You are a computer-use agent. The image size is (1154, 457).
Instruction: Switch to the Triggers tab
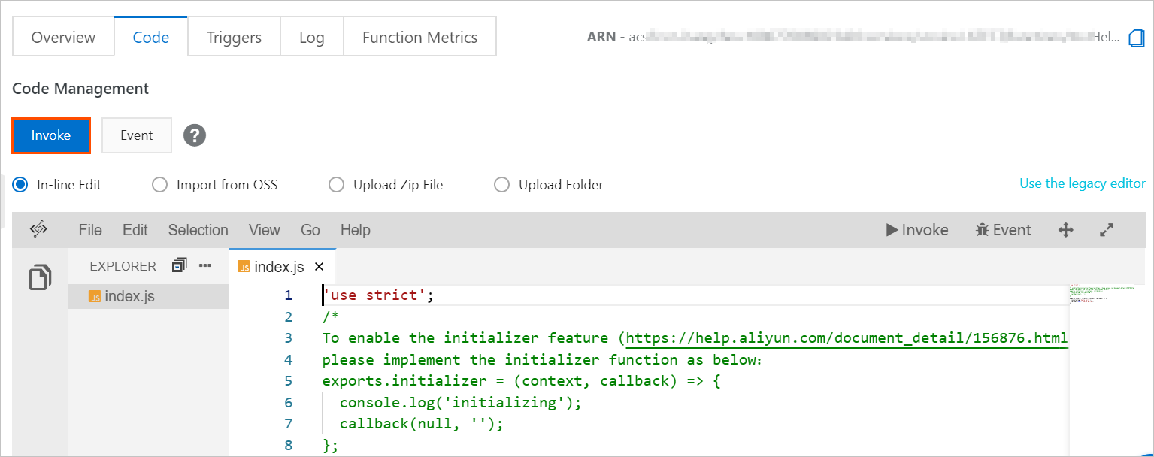tap(234, 38)
